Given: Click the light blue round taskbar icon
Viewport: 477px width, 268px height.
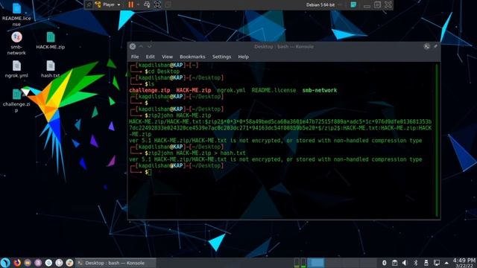Looking at the screenshot, I should (48, 263).
